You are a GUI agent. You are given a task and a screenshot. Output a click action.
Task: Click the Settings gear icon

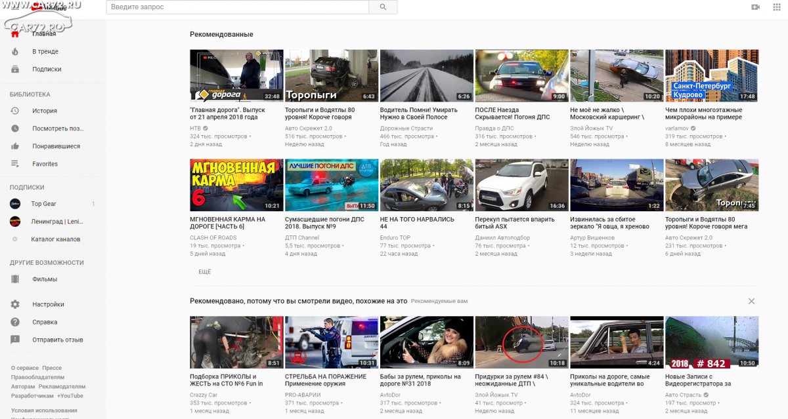15,304
